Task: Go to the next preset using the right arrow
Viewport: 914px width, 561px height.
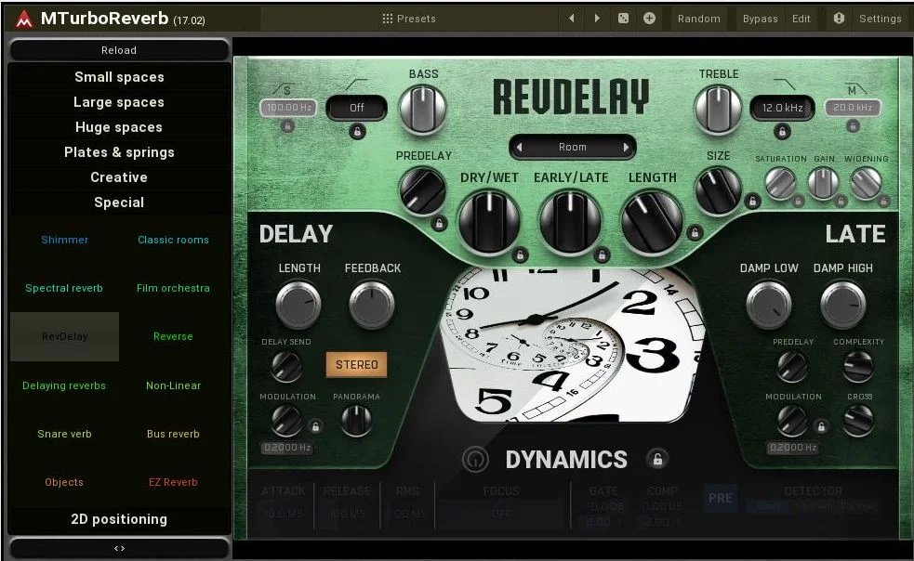Action: [x=597, y=19]
